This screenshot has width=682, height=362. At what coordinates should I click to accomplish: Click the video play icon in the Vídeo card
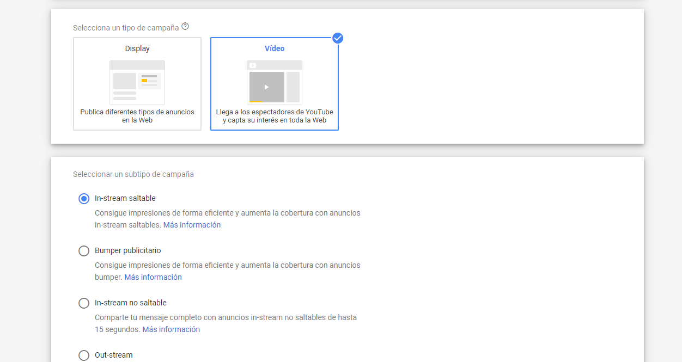(266, 86)
